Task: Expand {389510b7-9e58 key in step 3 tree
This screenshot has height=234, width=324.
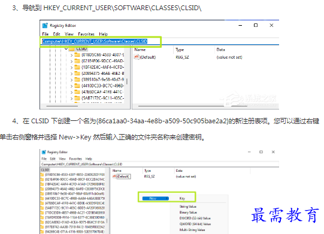Action: tap(71, 80)
